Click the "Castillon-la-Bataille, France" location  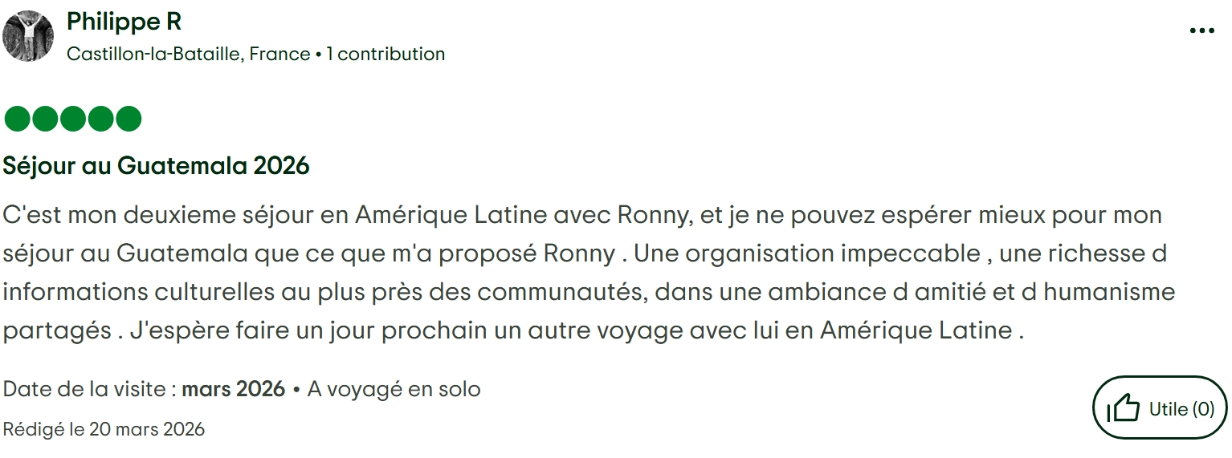[x=188, y=54]
